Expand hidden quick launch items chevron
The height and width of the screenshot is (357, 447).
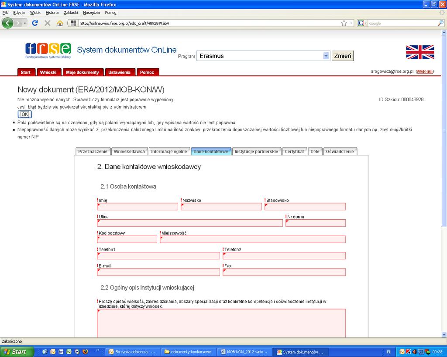tap(97, 350)
